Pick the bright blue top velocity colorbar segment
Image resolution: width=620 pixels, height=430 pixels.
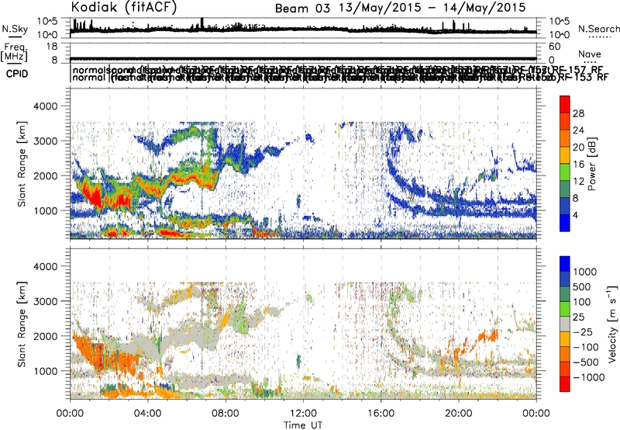[x=565, y=264]
